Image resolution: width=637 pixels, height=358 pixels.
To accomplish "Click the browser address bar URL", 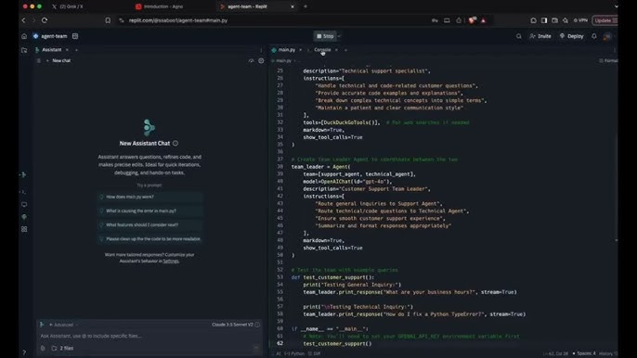I will point(178,20).
